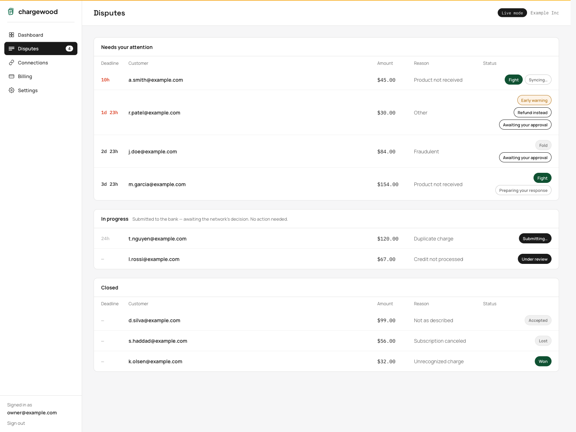
Task: Click the Refund instead pill
Action: click(532, 113)
